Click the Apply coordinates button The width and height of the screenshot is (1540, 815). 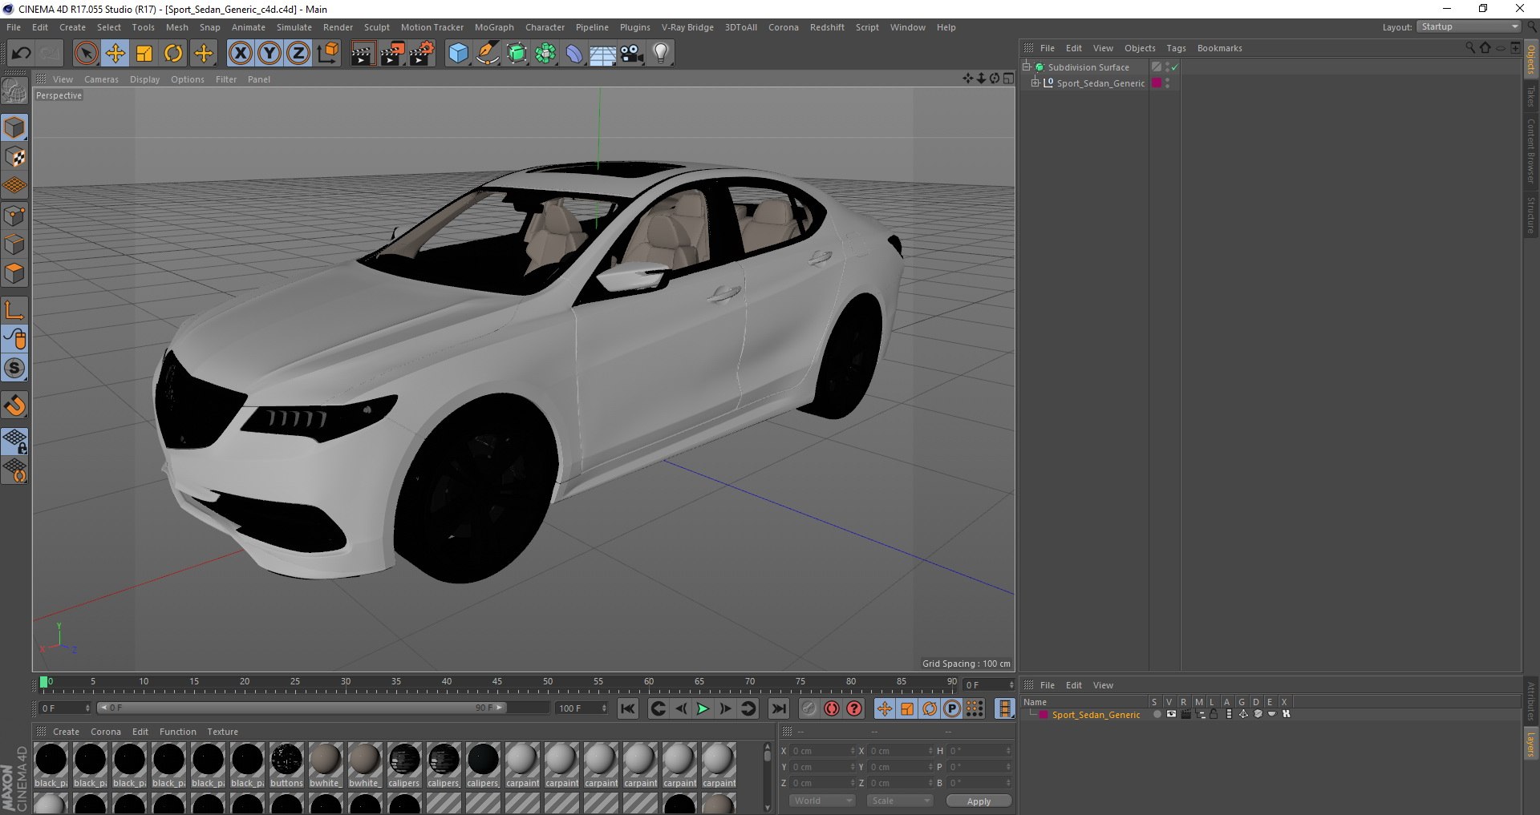click(x=979, y=801)
